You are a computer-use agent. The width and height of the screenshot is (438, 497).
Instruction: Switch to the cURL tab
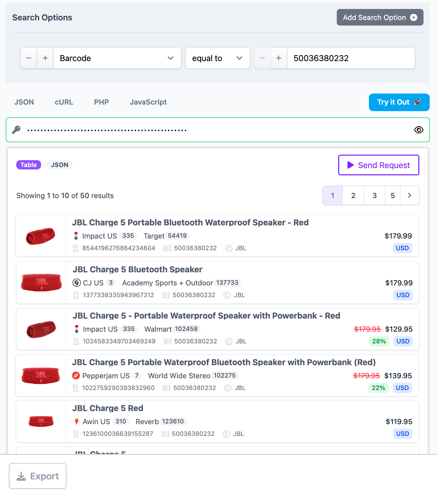click(x=64, y=102)
